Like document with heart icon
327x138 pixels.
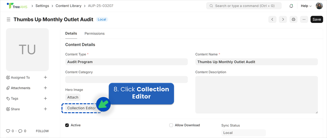(8, 131)
